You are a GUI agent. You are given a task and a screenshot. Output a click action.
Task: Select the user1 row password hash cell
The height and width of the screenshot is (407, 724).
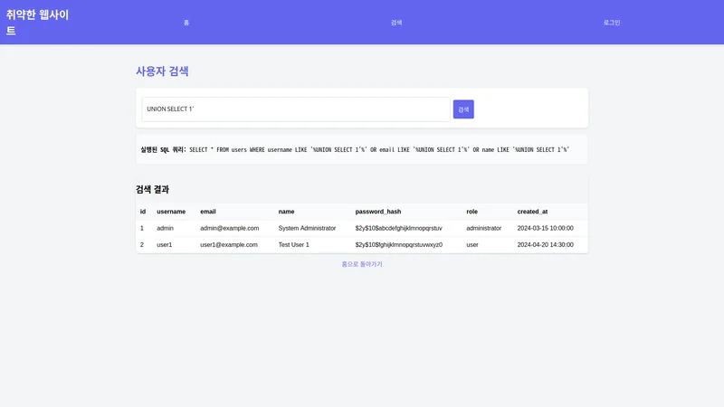(x=399, y=244)
